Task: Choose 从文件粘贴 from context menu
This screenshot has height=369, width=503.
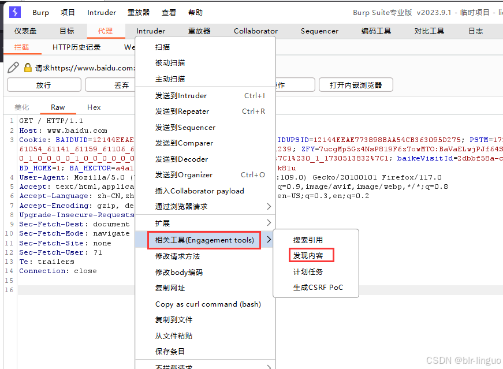Action: 206,336
